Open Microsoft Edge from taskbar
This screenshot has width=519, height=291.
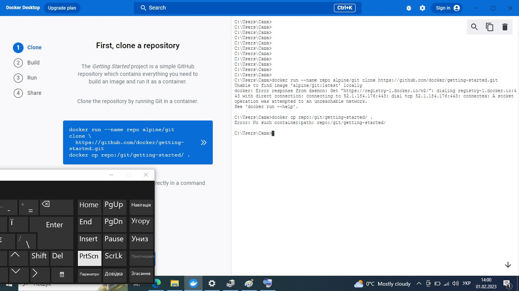tap(157, 283)
